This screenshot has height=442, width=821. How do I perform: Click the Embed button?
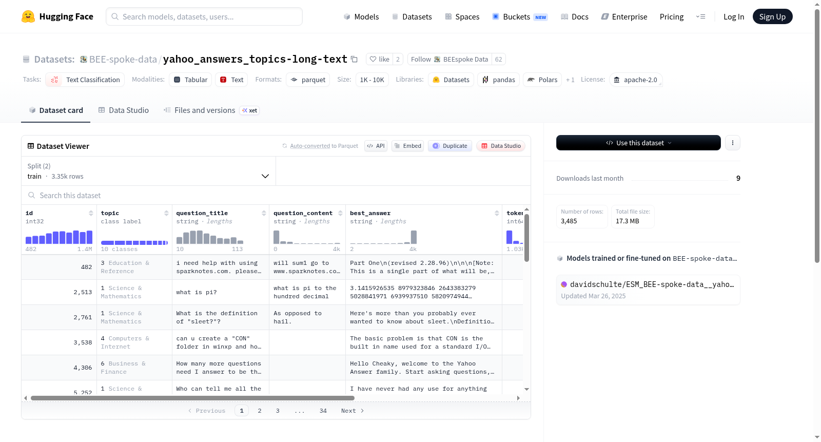(407, 146)
